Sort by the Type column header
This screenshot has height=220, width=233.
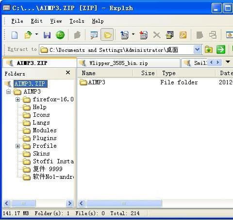186,73
